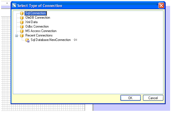Click the dialog title bar app icon
This screenshot has height=115, width=174.
tap(14, 5)
